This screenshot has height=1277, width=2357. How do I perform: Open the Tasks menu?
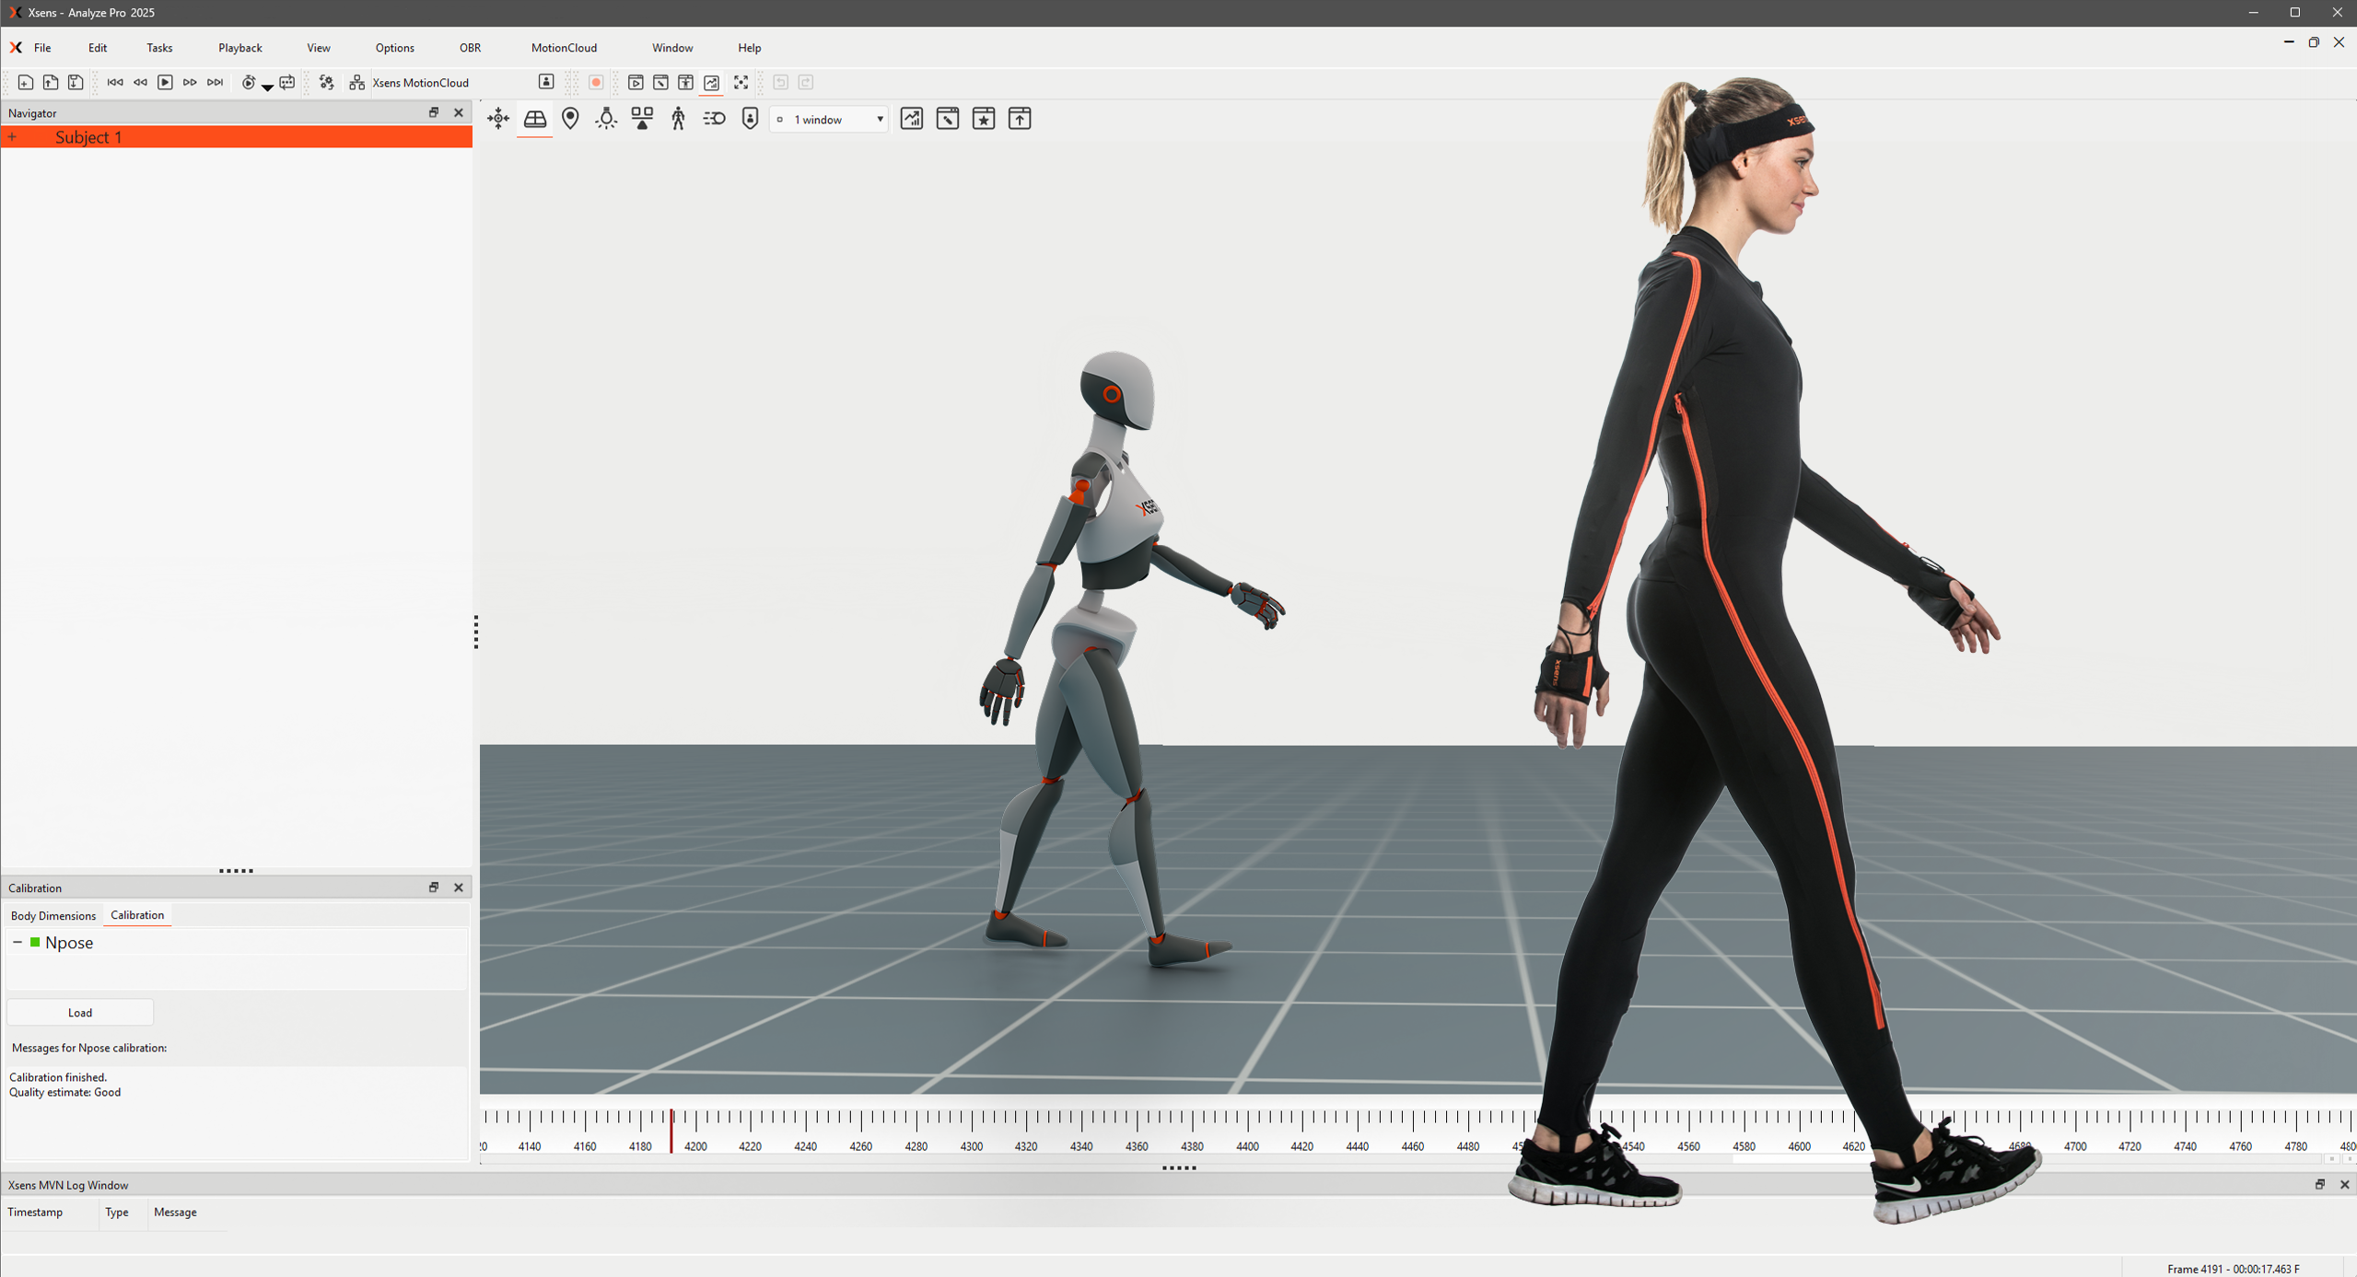click(x=159, y=48)
